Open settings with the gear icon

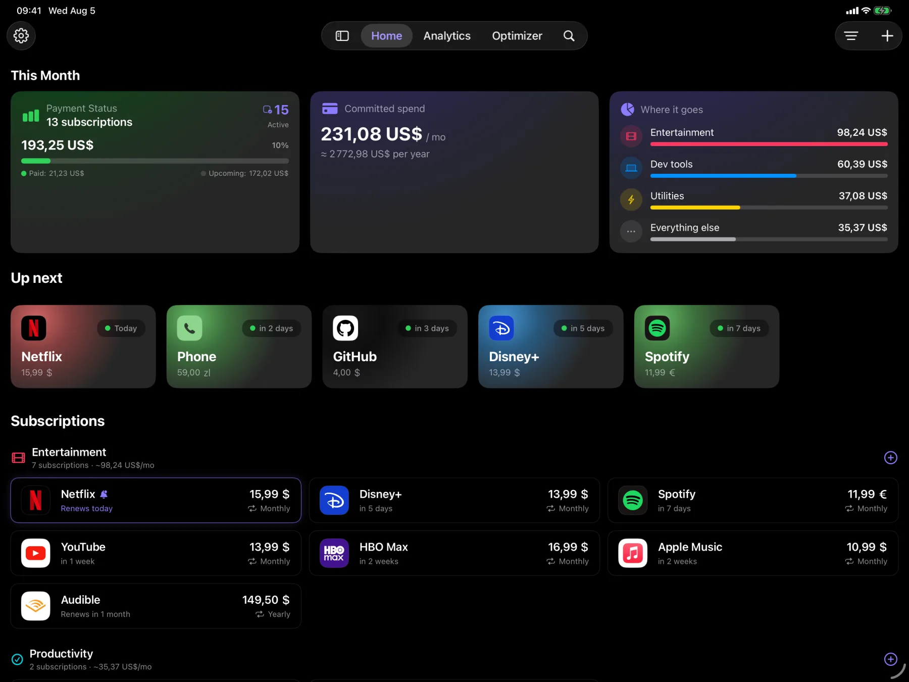pyautogui.click(x=21, y=36)
